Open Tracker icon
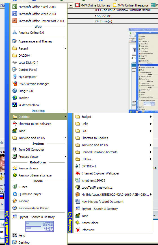 [x=15, y=98]
